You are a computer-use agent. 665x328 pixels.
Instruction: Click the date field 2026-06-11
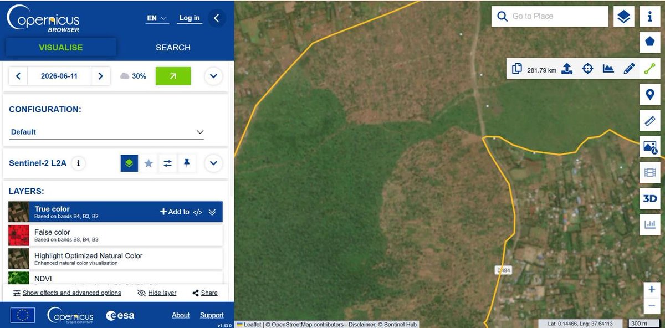click(59, 76)
